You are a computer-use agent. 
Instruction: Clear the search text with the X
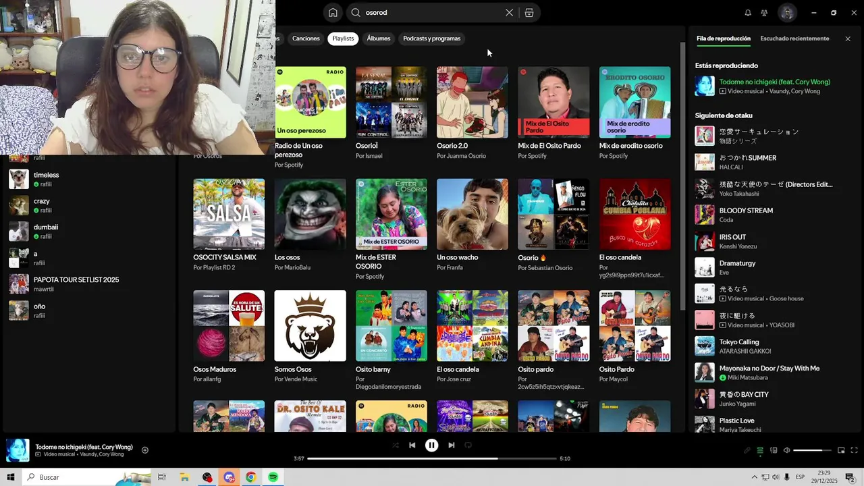point(509,12)
